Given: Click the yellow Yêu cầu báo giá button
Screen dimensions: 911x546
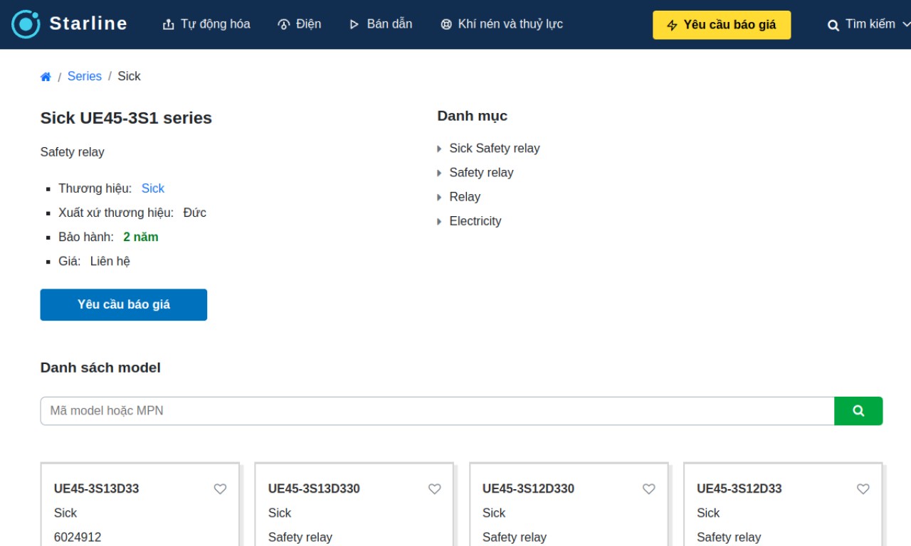Looking at the screenshot, I should (x=722, y=25).
